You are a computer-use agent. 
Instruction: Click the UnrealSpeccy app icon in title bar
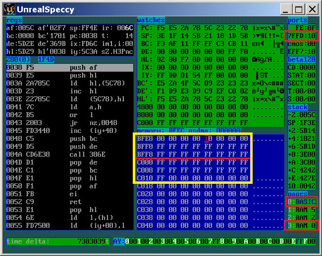pos(9,9)
